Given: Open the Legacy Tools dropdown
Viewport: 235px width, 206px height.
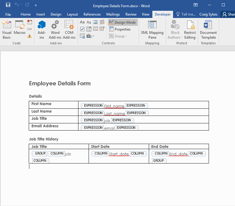Looking at the screenshot, I should pos(90,36).
